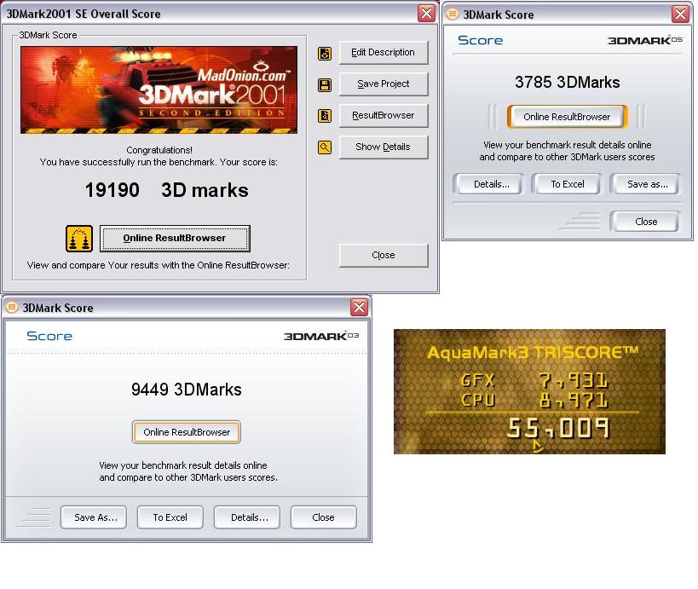
Task: Click the 3DMARK05 logo
Action: coord(644,41)
